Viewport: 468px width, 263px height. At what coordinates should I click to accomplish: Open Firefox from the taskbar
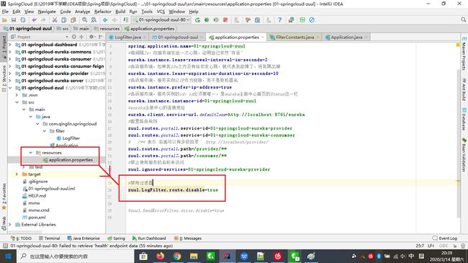pos(161,256)
